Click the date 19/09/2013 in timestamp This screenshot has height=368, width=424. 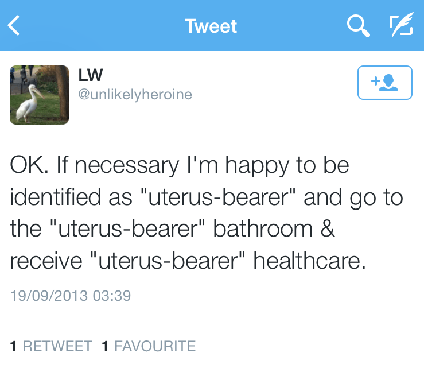pos(49,296)
